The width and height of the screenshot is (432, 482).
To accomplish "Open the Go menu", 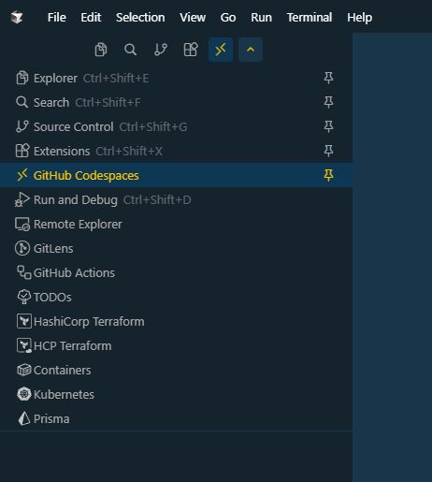I will coord(228,18).
